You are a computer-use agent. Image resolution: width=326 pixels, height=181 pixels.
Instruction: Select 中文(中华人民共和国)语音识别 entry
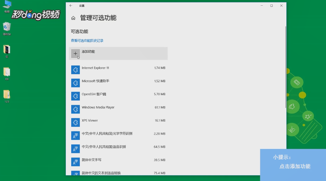pos(118,149)
